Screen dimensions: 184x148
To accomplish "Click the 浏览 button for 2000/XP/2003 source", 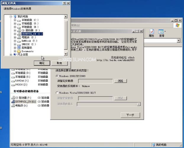I will (x=120, y=81).
